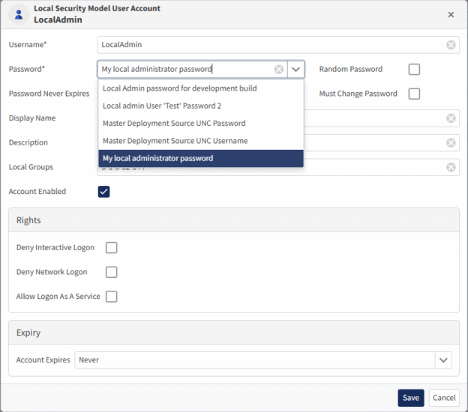Image resolution: width=468 pixels, height=412 pixels.
Task: Clear the Local Groups field using X icon
Action: click(x=451, y=167)
